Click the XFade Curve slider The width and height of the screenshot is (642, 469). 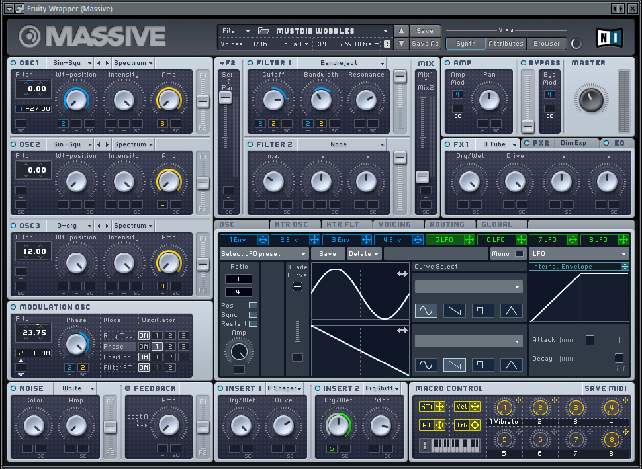coord(297,312)
